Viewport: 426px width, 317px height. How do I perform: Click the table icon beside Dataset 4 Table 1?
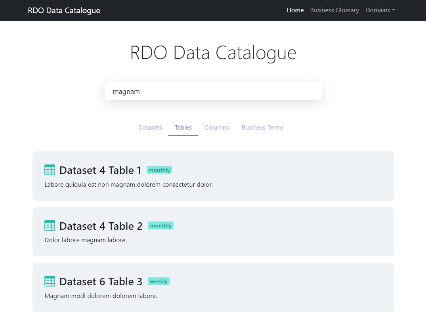click(x=50, y=170)
